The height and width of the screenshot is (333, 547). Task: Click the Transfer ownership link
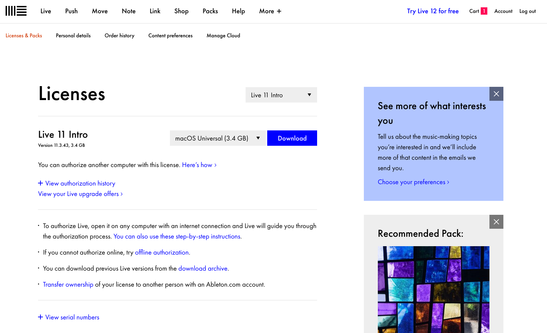point(68,285)
